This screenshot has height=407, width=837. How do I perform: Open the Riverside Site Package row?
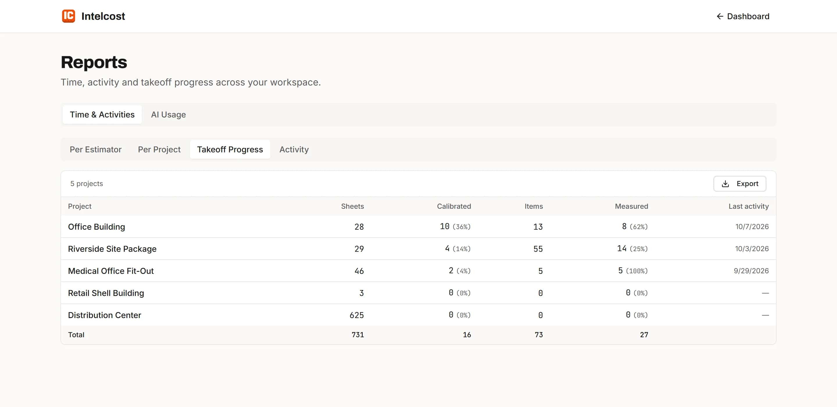[x=418, y=249]
